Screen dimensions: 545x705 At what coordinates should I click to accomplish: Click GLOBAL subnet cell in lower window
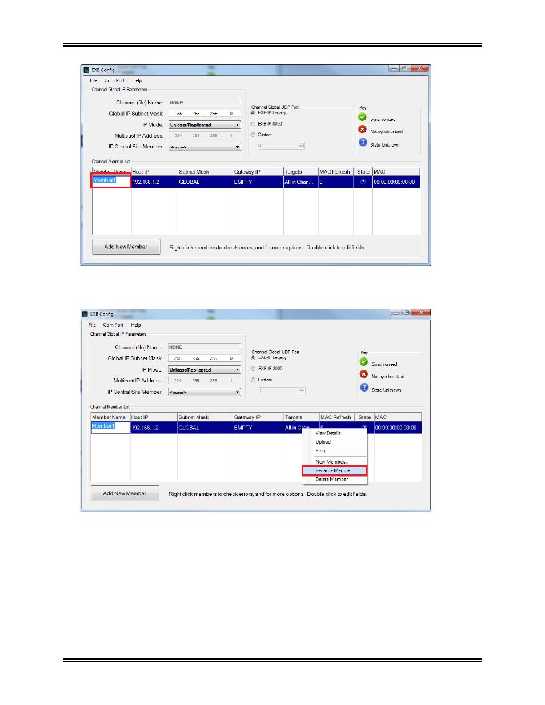pos(205,428)
